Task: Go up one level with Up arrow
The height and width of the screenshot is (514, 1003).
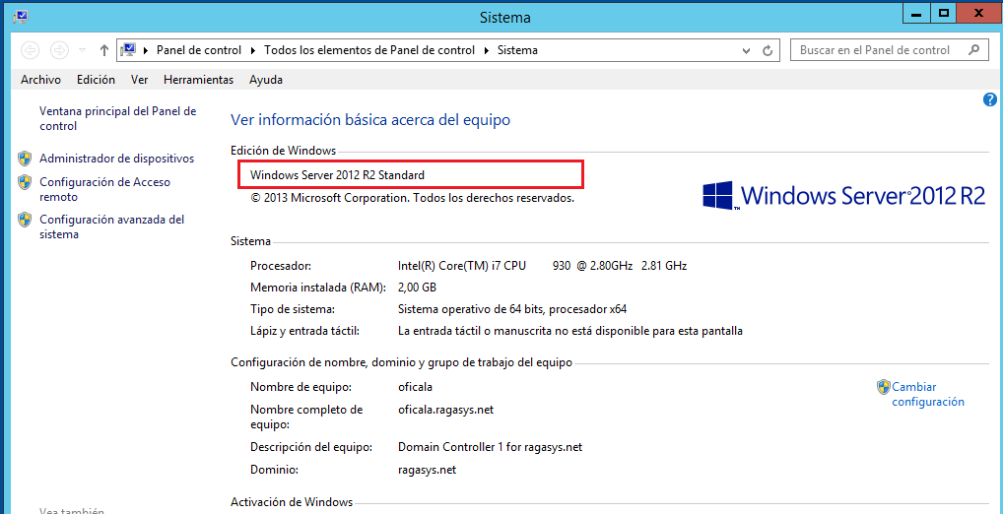Action: (x=104, y=50)
